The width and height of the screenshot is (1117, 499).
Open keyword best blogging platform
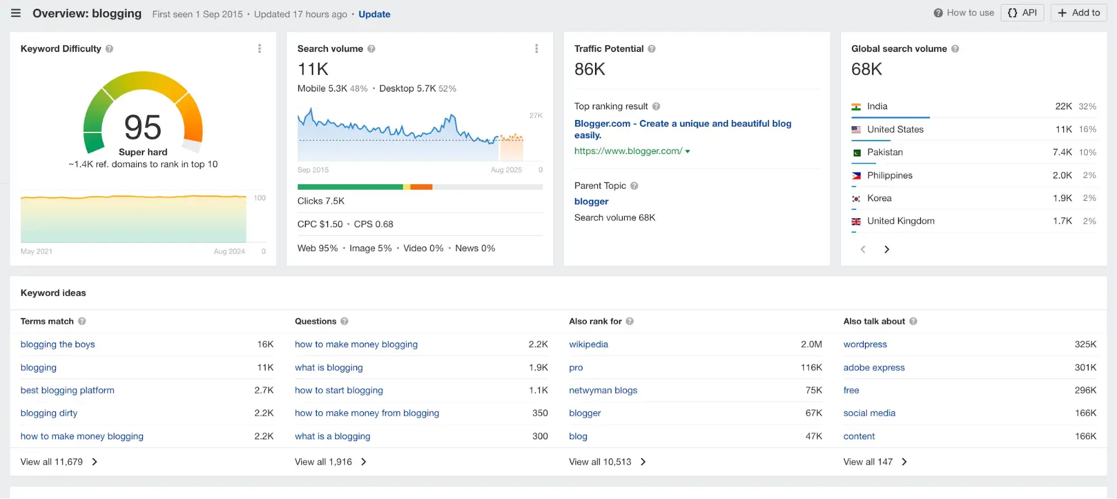click(x=67, y=390)
